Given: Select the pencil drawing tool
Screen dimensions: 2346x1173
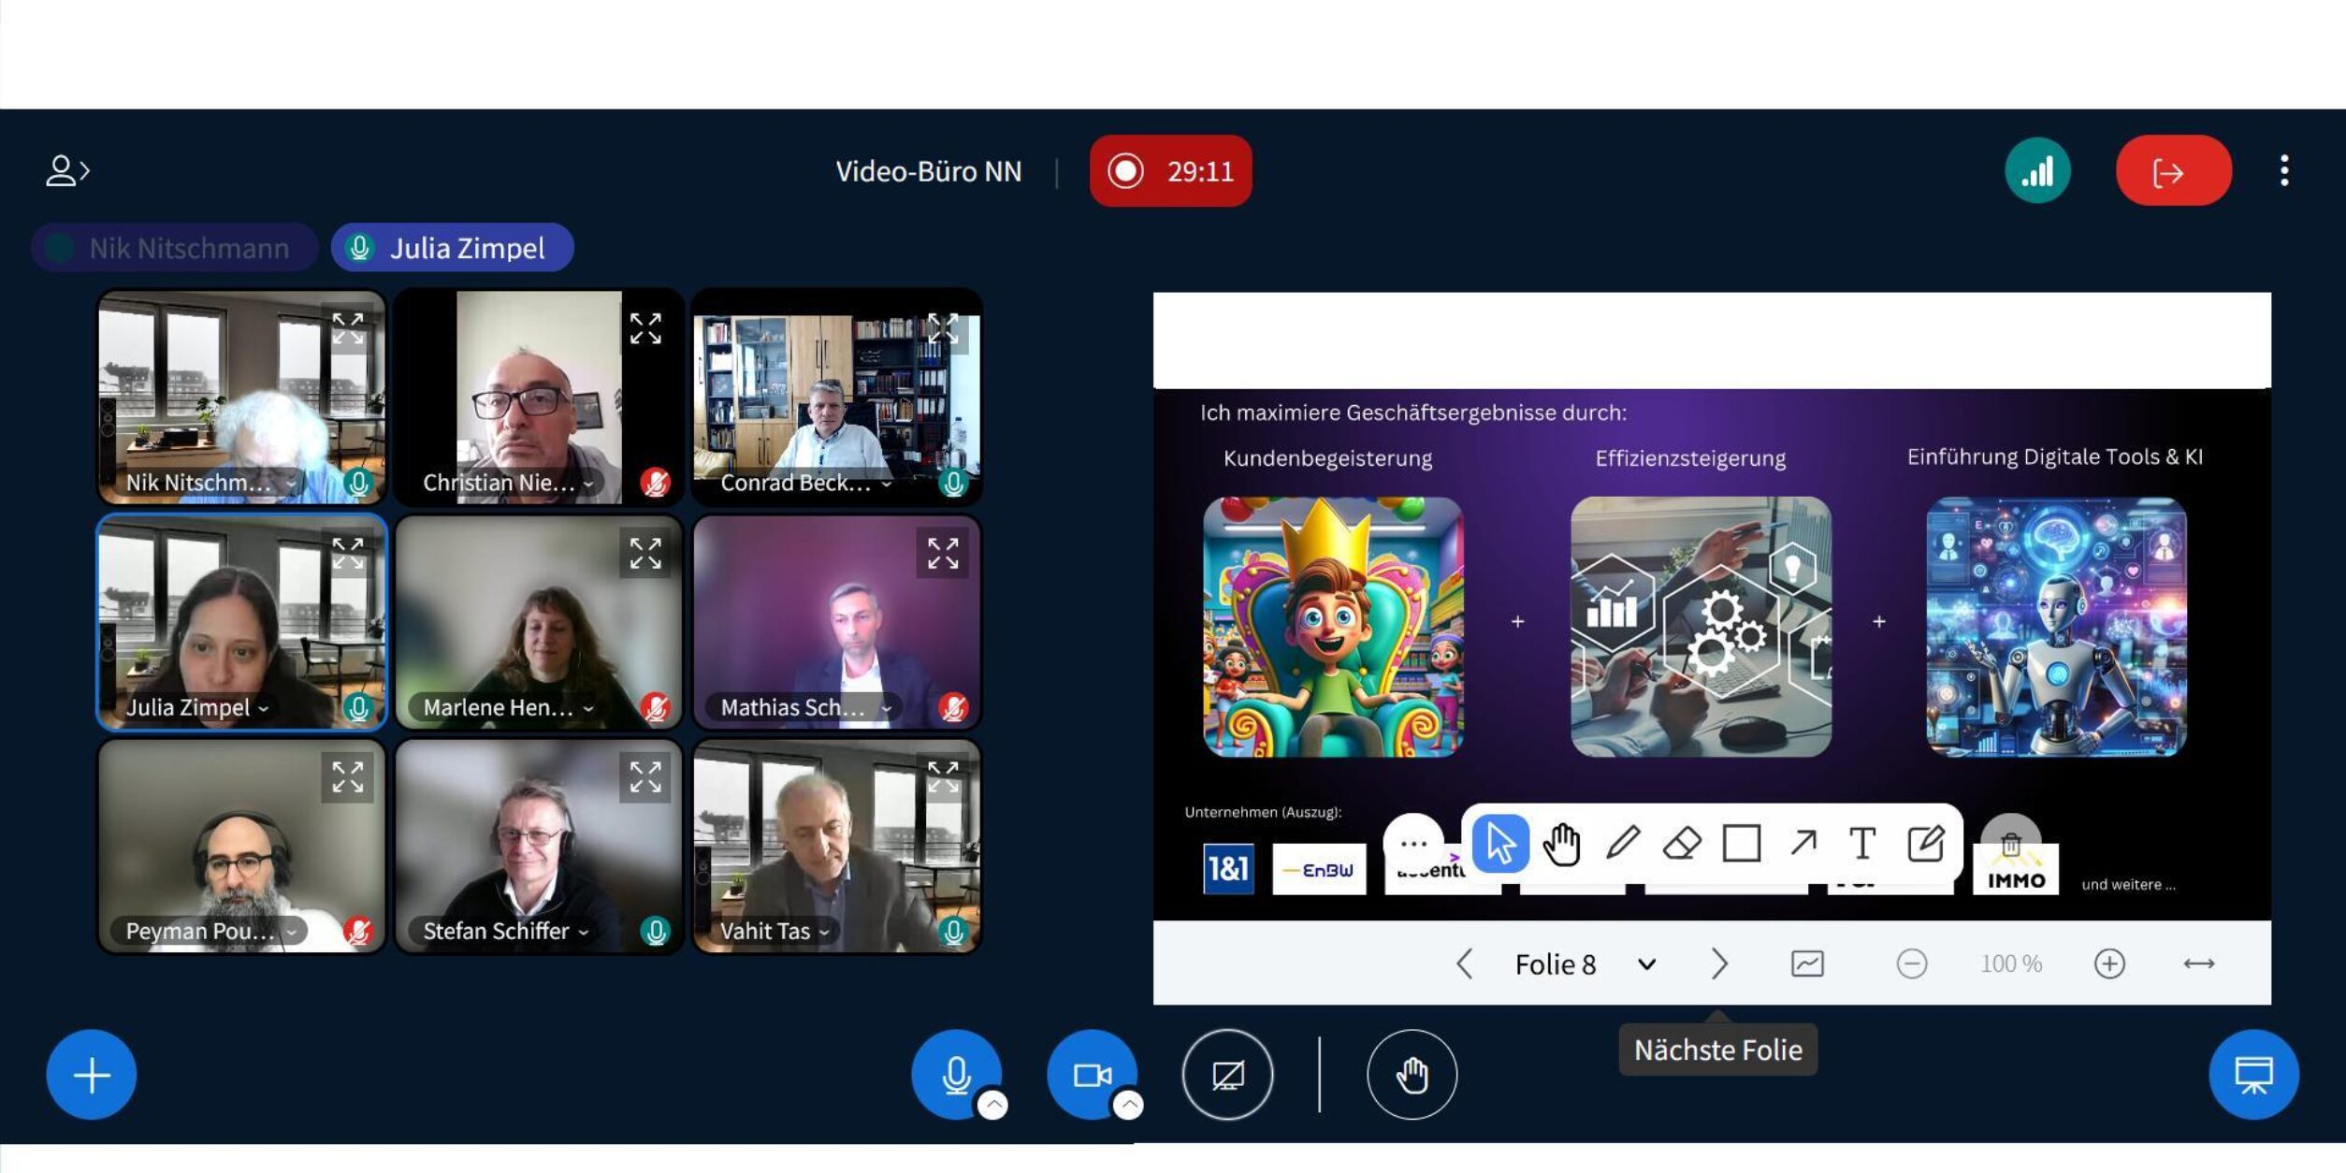Looking at the screenshot, I should point(1623,843).
